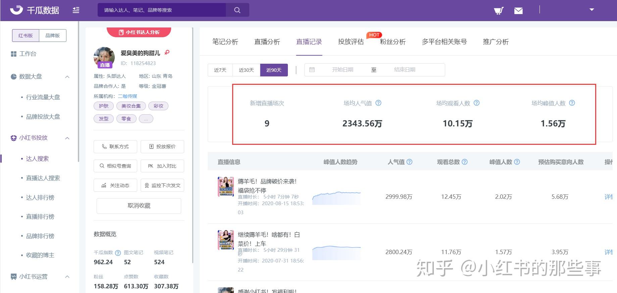Click the question icon beside 千瓜指数
The height and width of the screenshot is (293, 617).
(x=118, y=253)
